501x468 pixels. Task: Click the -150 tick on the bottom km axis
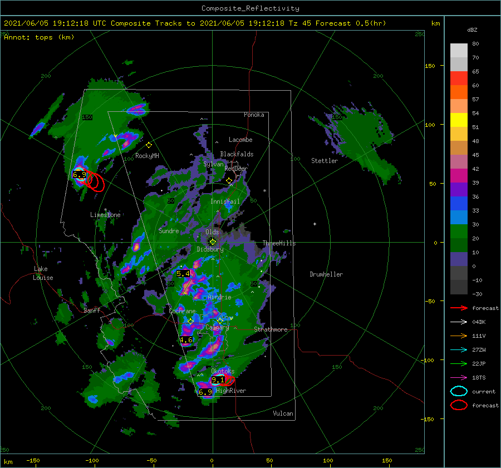tap(33, 461)
